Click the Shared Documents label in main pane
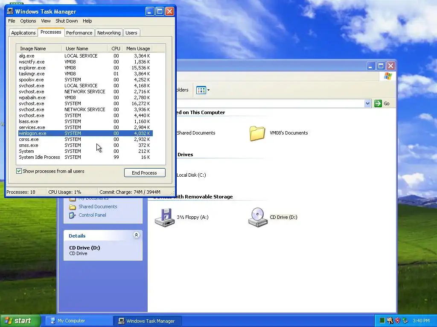The image size is (437, 327). tap(196, 133)
